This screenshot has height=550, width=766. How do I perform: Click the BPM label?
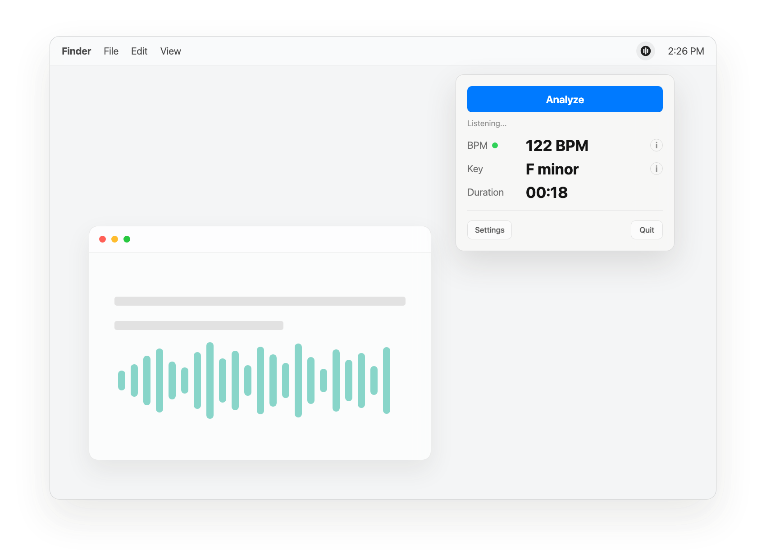tap(477, 146)
